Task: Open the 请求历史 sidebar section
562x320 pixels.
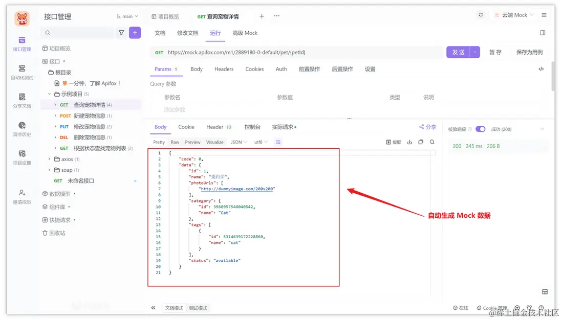Action: [22, 129]
